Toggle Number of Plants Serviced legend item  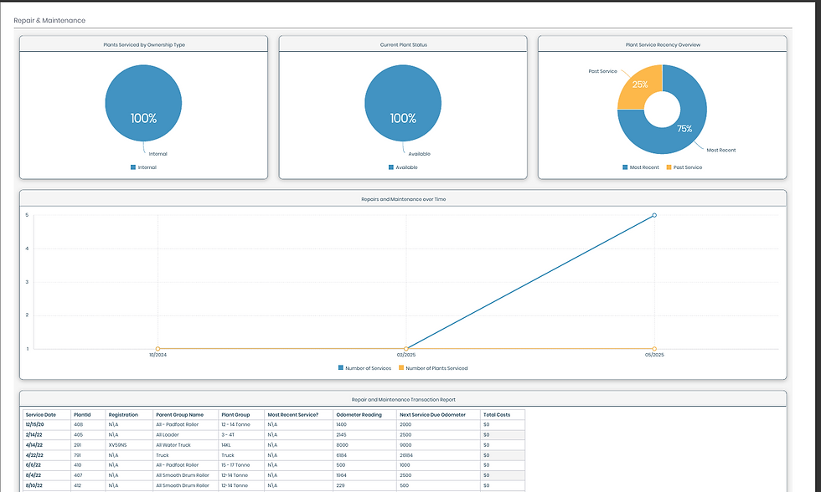click(433, 368)
